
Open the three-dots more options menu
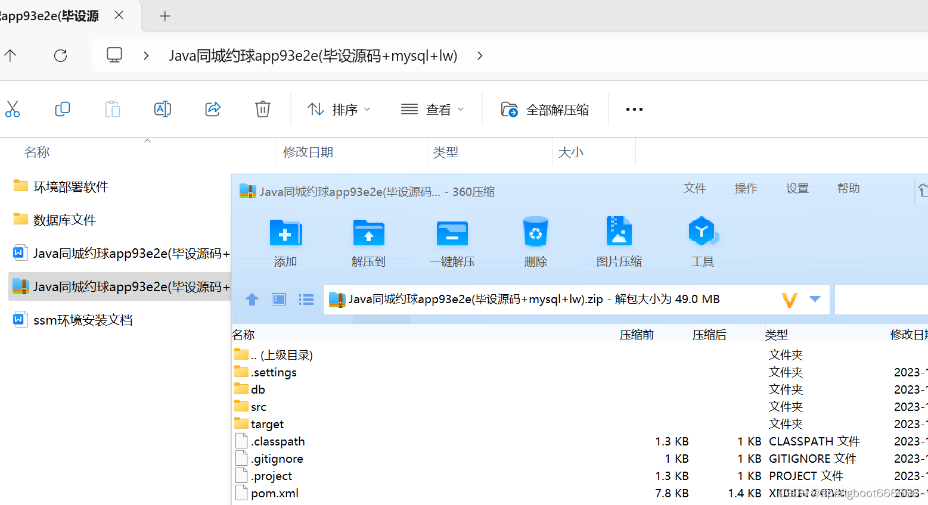[634, 110]
